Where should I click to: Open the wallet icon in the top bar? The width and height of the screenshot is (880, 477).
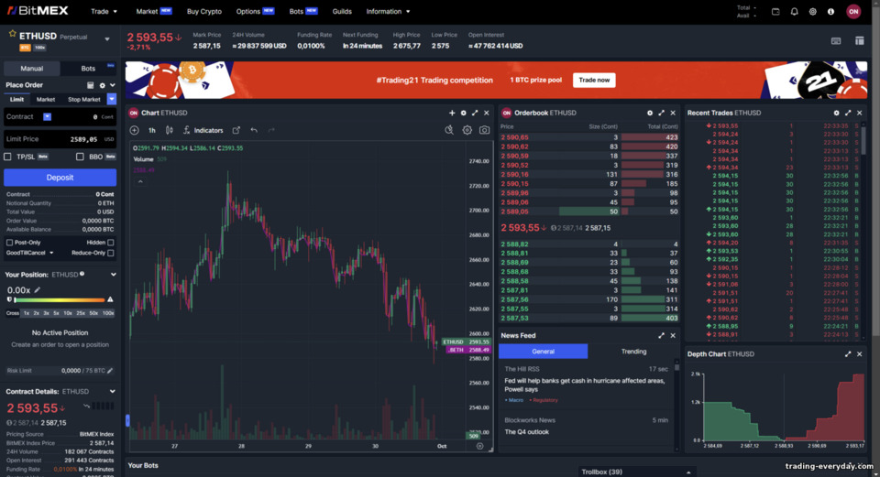coord(775,11)
